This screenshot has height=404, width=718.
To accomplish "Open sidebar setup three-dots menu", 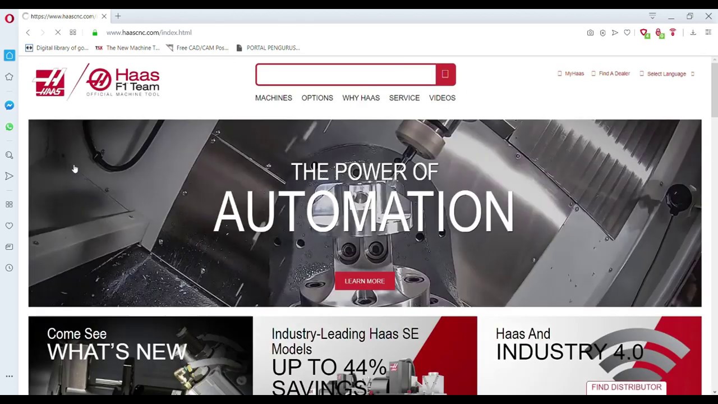I will [9, 377].
